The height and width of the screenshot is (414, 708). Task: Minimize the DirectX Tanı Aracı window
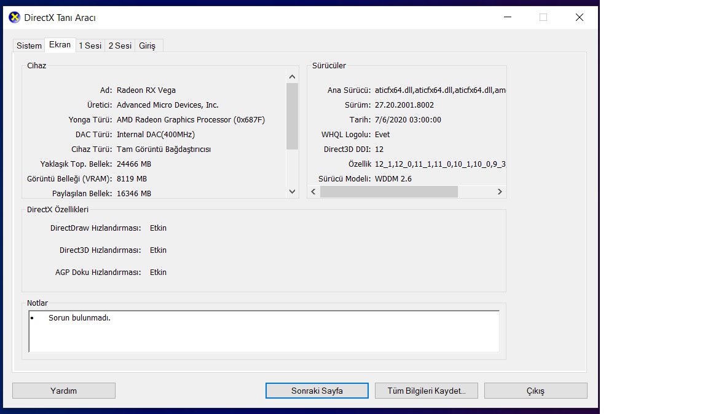(x=508, y=17)
